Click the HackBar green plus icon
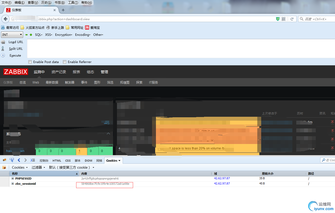 tap(31, 35)
